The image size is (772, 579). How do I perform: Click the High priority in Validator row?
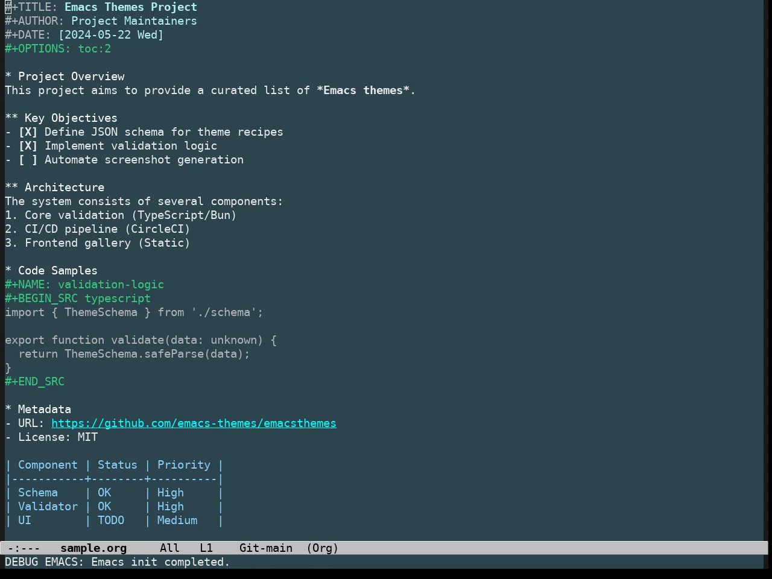pyautogui.click(x=171, y=507)
